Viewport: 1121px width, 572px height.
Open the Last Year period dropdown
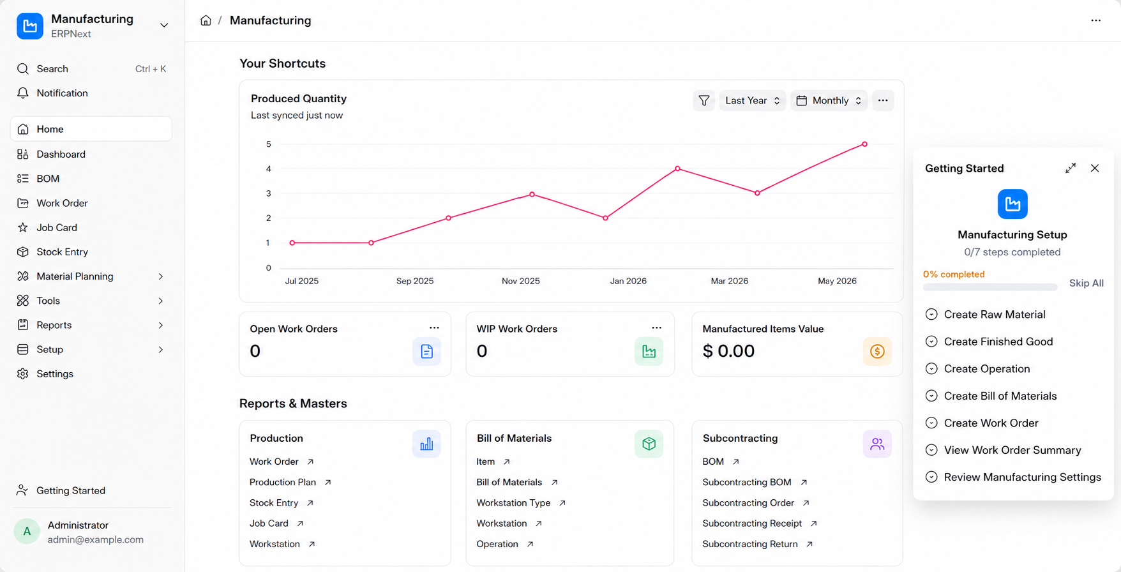click(753, 100)
